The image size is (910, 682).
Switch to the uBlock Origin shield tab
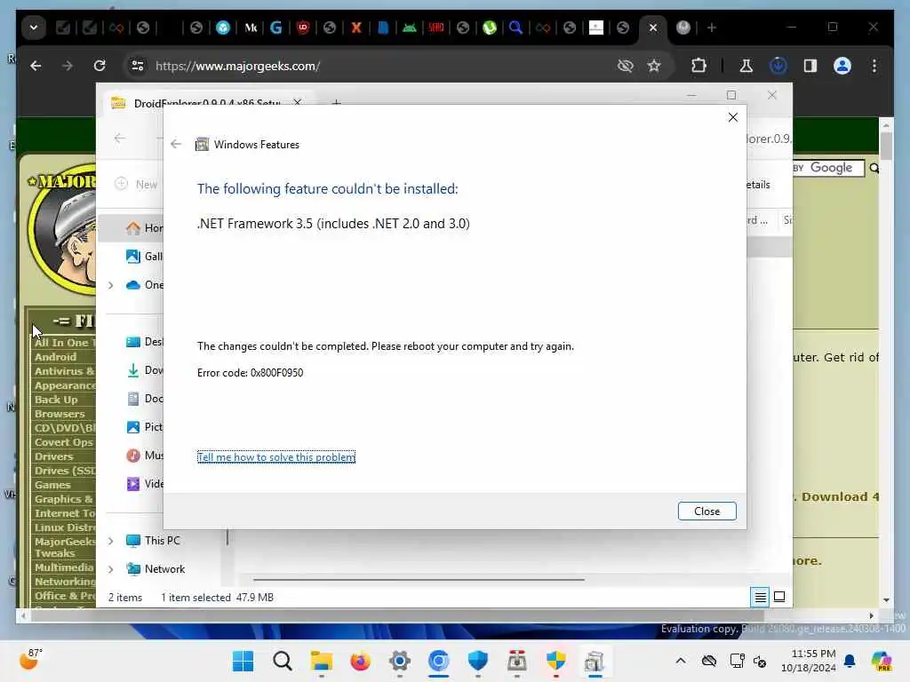coord(303,28)
